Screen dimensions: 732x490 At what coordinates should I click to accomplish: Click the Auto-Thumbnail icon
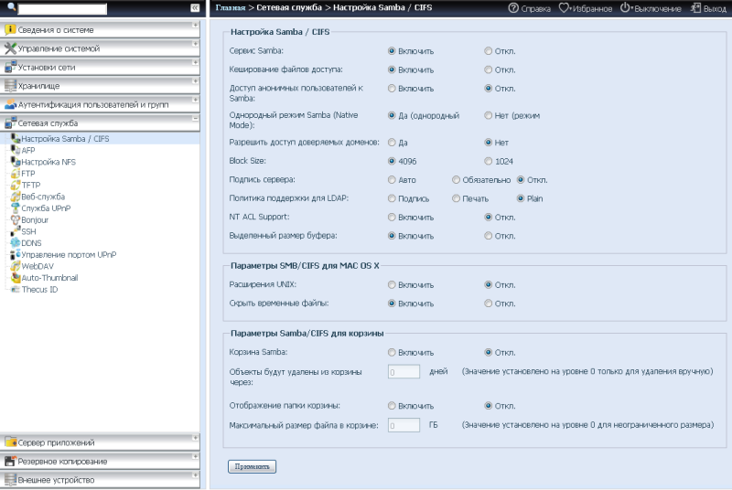point(16,277)
